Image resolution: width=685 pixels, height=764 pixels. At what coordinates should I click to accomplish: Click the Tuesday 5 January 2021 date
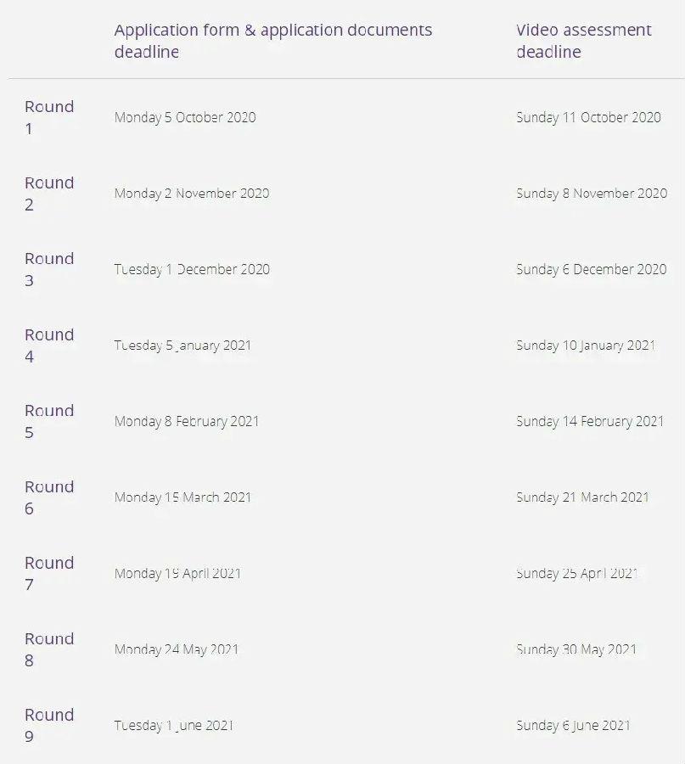point(182,345)
